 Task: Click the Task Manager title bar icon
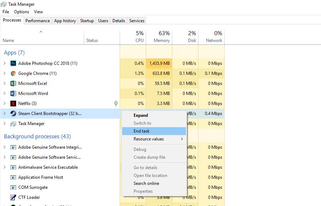(x=4, y=4)
